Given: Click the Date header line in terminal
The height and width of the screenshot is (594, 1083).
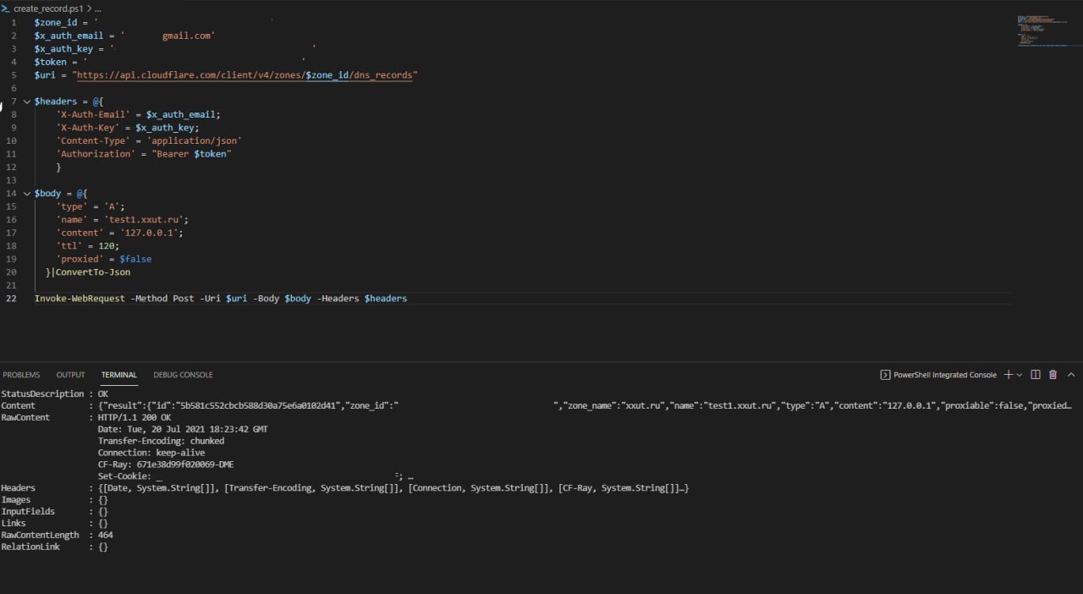Looking at the screenshot, I should point(183,430).
